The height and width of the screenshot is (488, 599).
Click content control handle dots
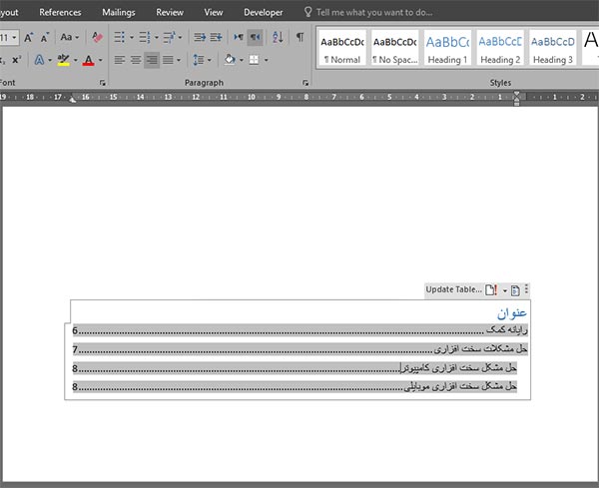[526, 289]
